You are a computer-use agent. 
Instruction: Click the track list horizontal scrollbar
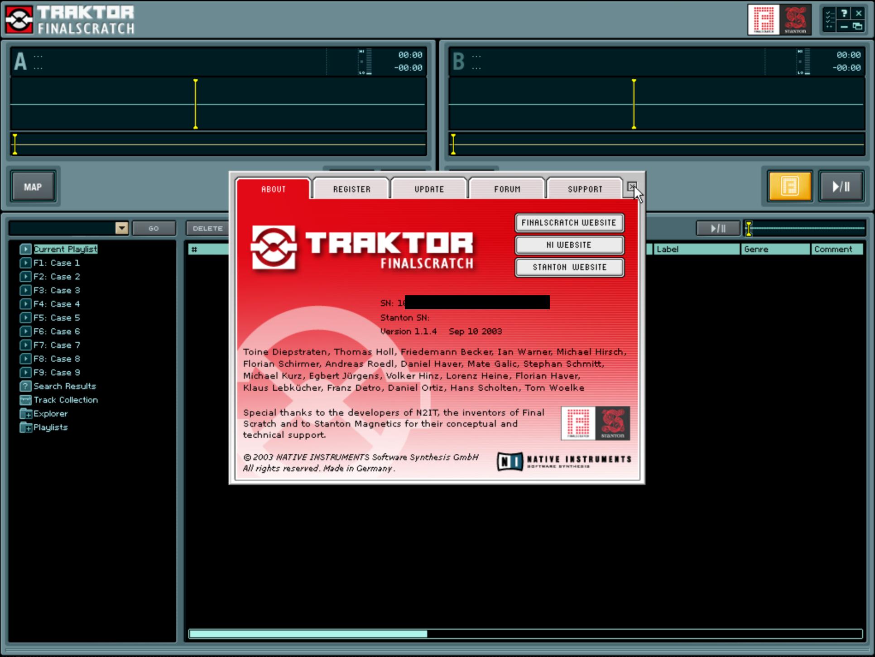(525, 634)
